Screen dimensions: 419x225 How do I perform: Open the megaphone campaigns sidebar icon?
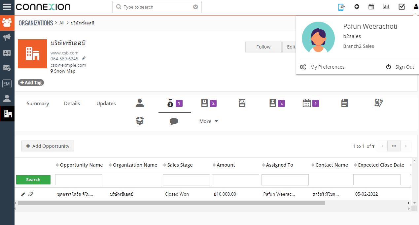[7, 38]
